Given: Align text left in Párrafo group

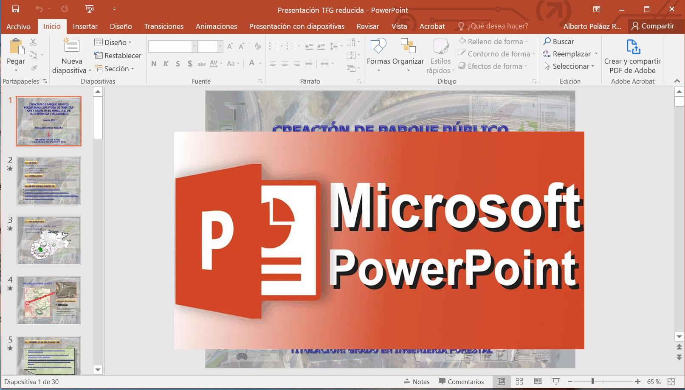Looking at the screenshot, I should pos(273,64).
